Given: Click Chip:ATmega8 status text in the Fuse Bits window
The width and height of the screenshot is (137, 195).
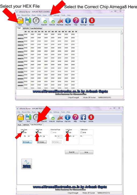Looking at the screenshot, I should pos(73,193).
